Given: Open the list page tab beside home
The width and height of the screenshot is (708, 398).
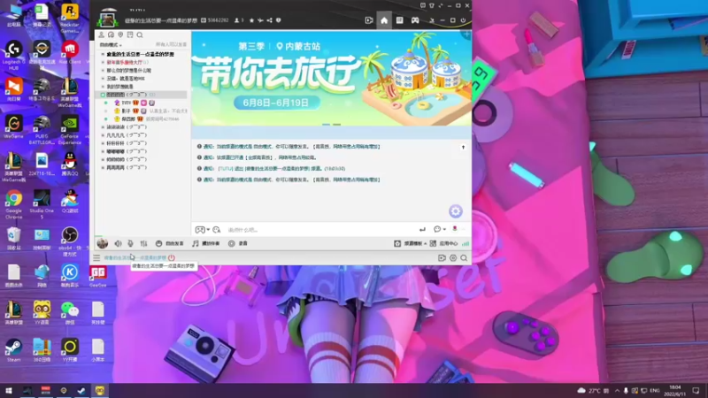Looking at the screenshot, I should (x=400, y=20).
